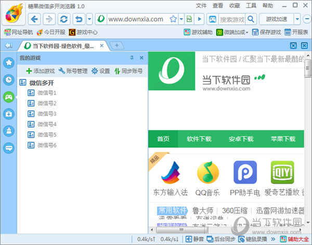This screenshot has height=245, width=312.
Task: Select 微信号6 in the list
Action: (x=42, y=145)
